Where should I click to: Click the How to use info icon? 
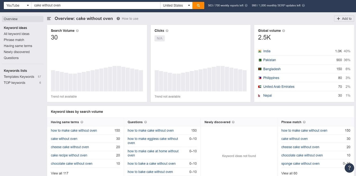(x=118, y=18)
